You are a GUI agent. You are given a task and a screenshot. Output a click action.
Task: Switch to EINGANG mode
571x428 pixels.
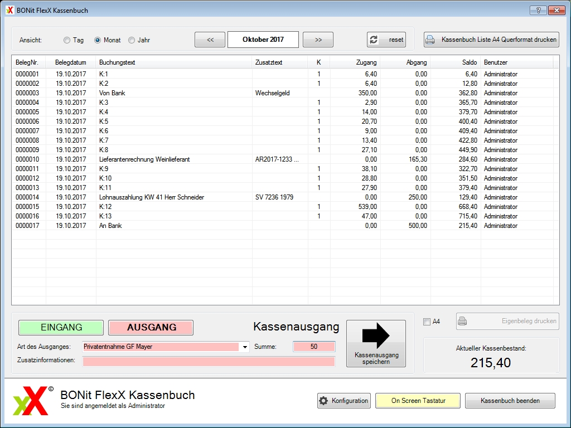pos(61,328)
